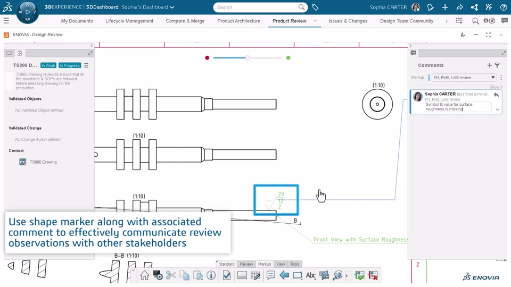Image resolution: width=511 pixels, height=287 pixels.
Task: Filter comments with the funnel icon
Action: (x=497, y=65)
